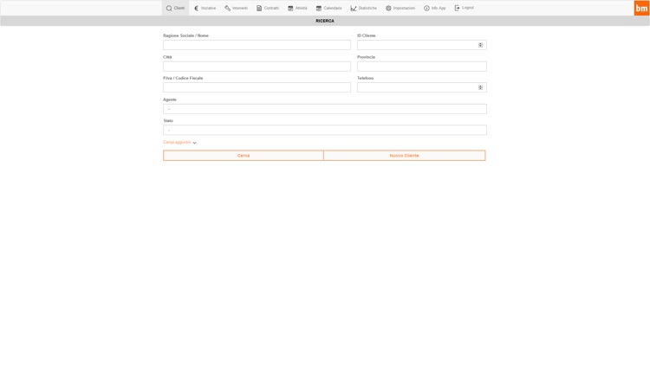Focus the Provincia input field
Screen dimensions: 650x365
point(422,67)
